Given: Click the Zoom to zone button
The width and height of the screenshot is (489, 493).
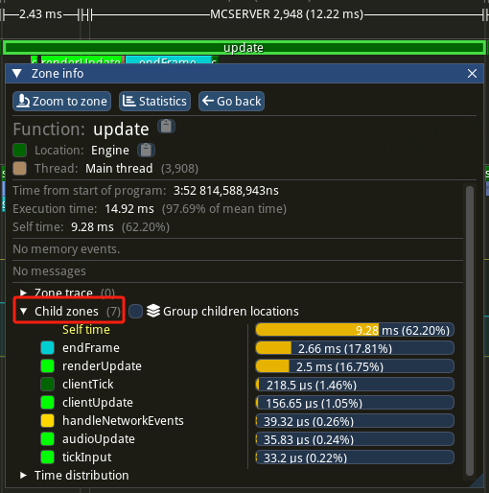Looking at the screenshot, I should point(62,102).
